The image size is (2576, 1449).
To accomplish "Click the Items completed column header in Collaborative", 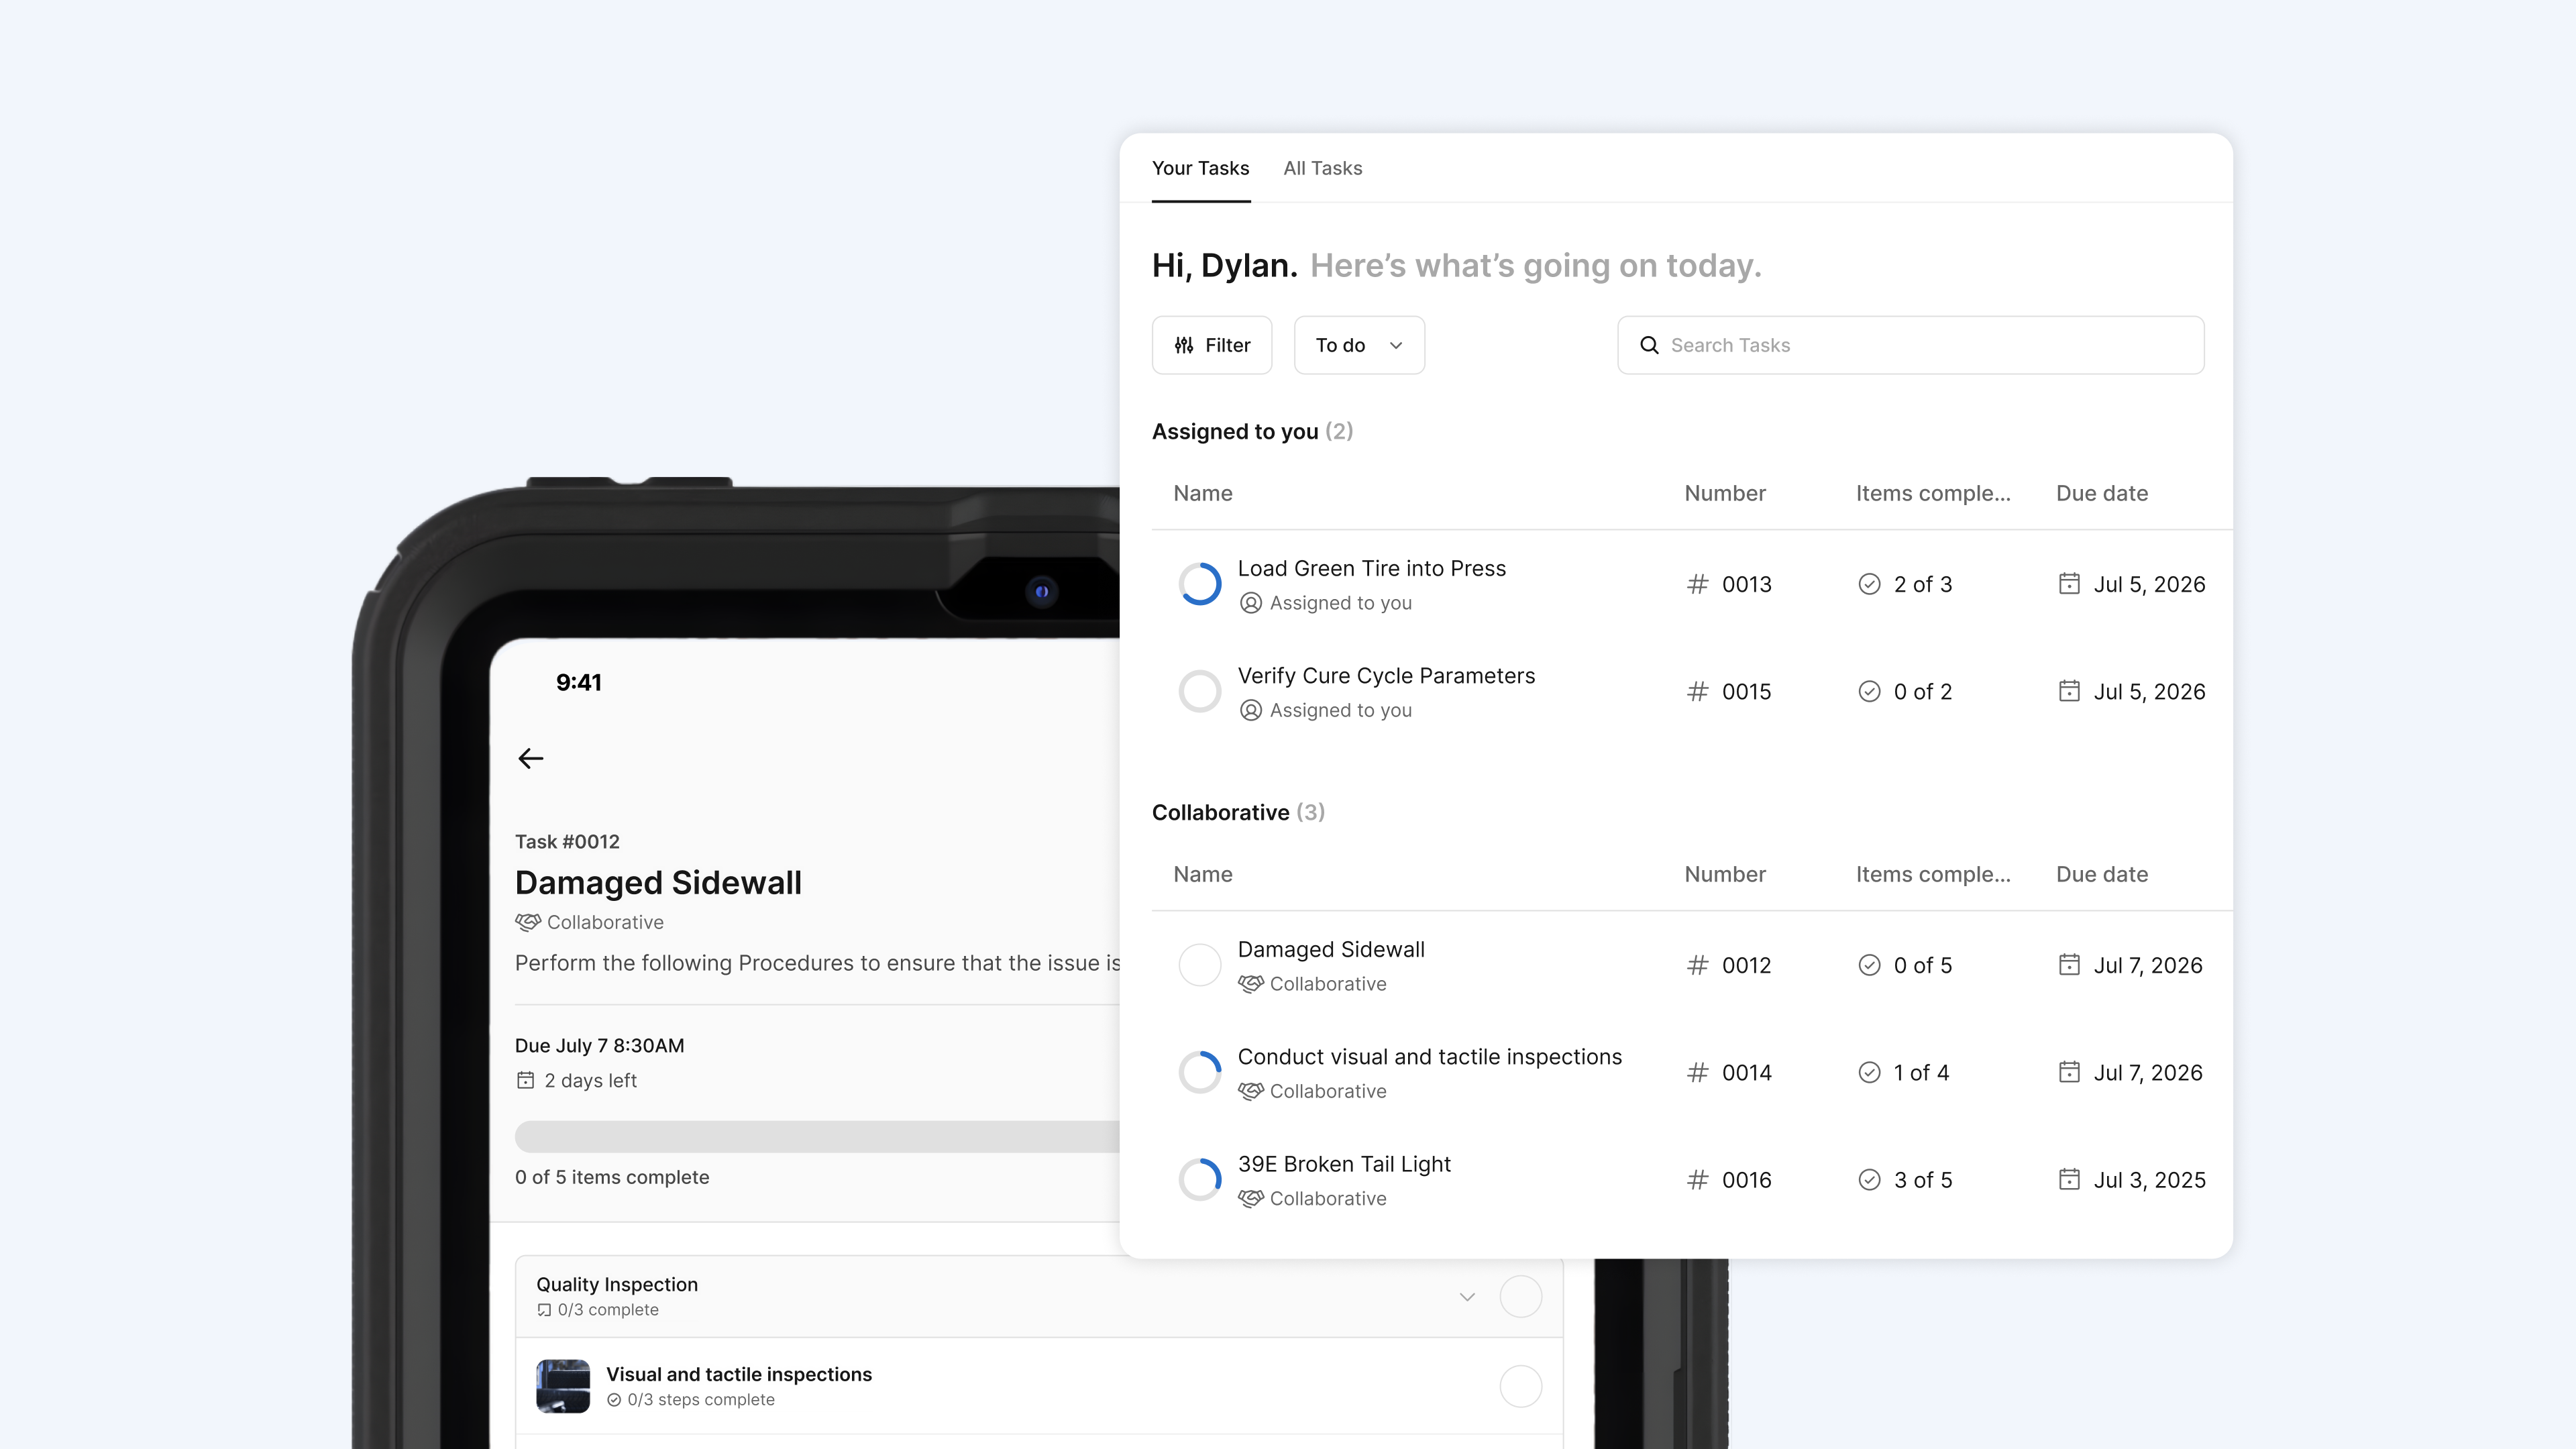I will click(x=1932, y=874).
